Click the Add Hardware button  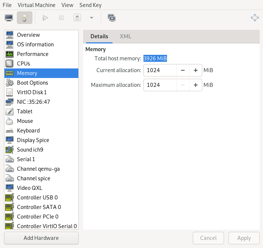click(41, 238)
